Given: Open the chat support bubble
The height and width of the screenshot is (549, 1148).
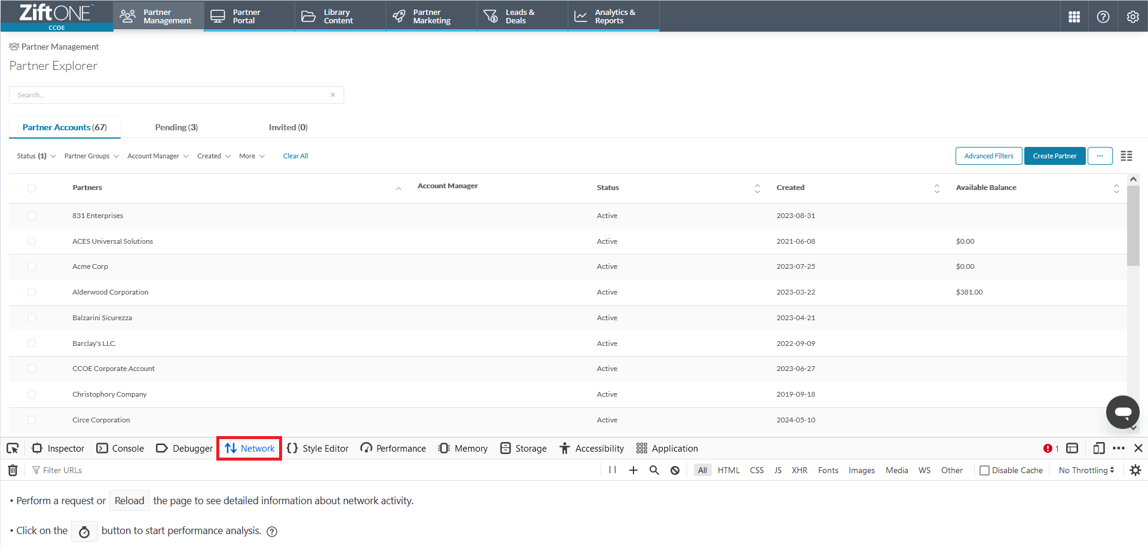Looking at the screenshot, I should (x=1122, y=412).
